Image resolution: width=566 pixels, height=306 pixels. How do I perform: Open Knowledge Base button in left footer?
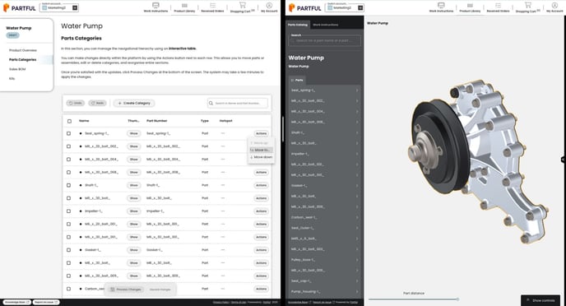pos(17,302)
